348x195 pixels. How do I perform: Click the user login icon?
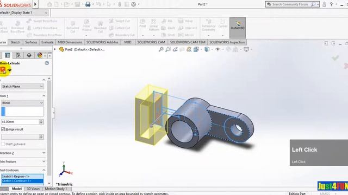click(x=324, y=4)
